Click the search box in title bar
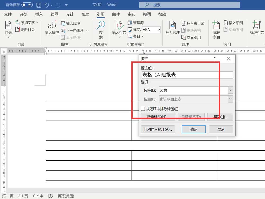 coord(189,5)
